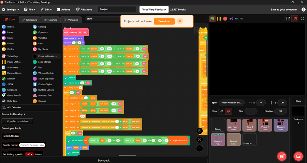Viewport: 307px width, 163px height.
Task: Switch to the Code tab
Action: click(x=10, y=19)
